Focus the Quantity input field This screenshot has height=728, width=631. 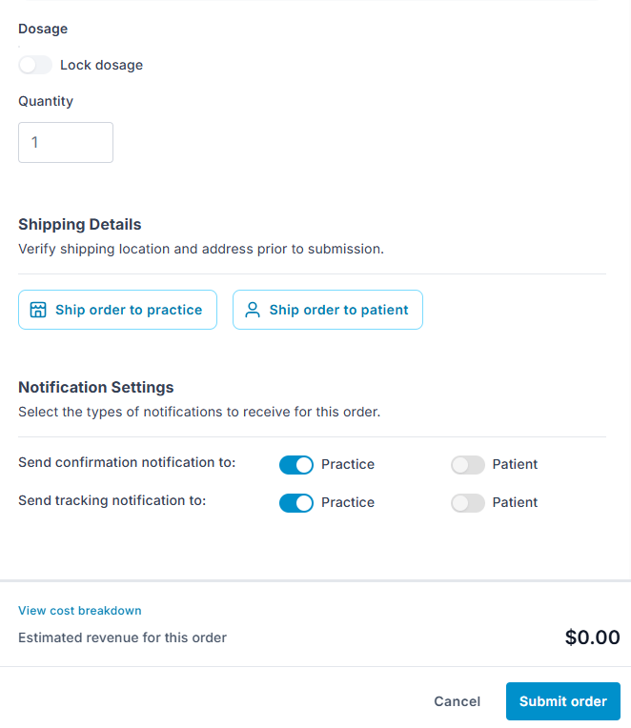[x=66, y=143]
